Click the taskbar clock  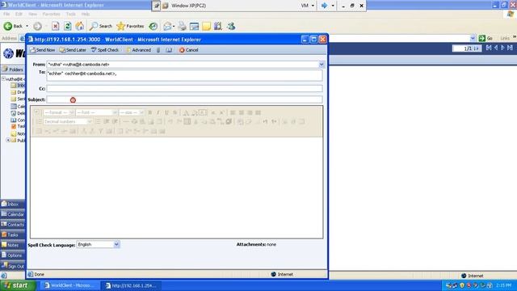(x=504, y=285)
